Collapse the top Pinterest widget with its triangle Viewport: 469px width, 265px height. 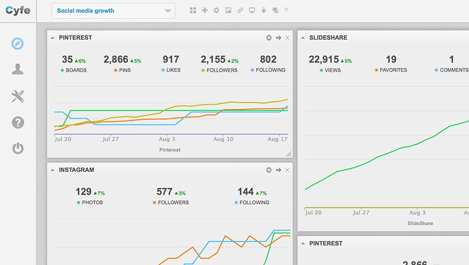(x=53, y=38)
